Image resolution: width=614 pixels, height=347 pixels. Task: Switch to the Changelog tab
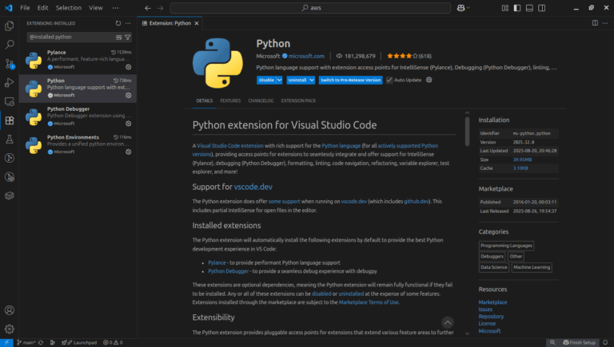[x=261, y=101]
